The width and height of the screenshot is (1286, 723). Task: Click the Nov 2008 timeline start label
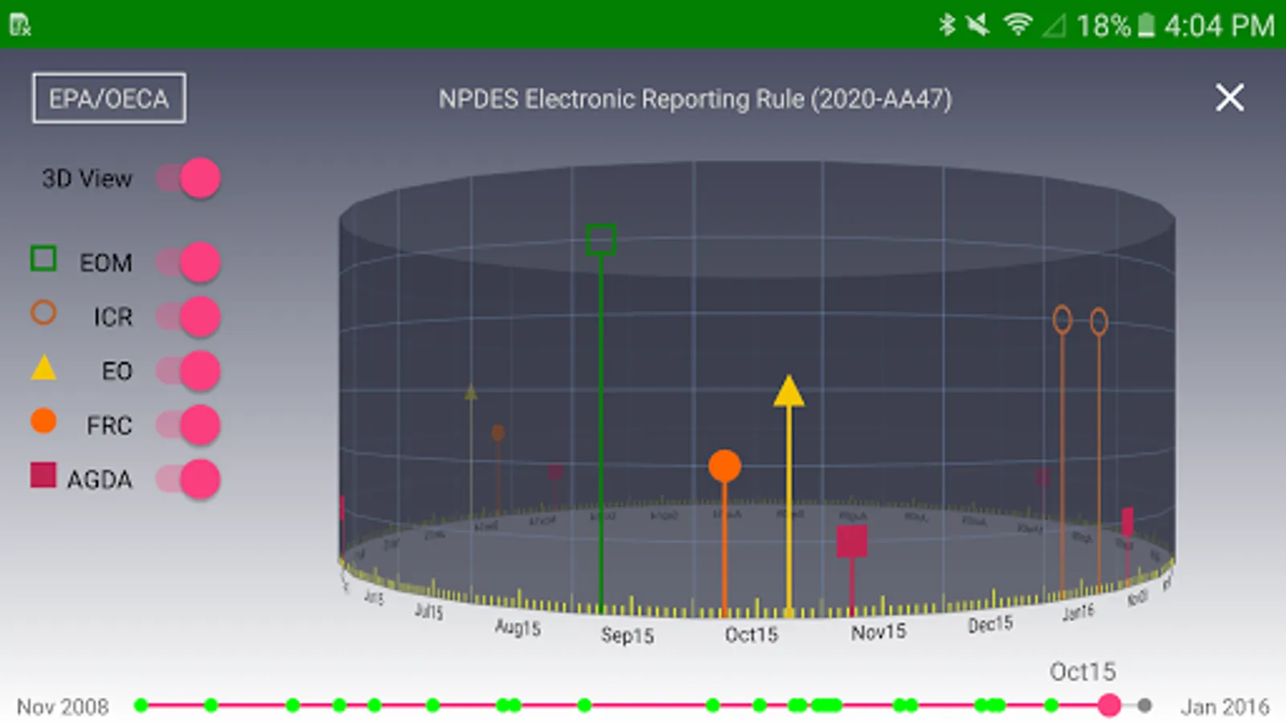[63, 707]
